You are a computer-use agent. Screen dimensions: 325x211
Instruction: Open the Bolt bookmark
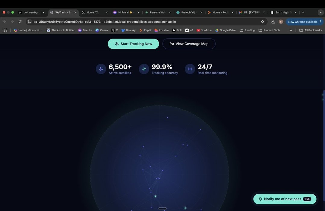point(177,30)
